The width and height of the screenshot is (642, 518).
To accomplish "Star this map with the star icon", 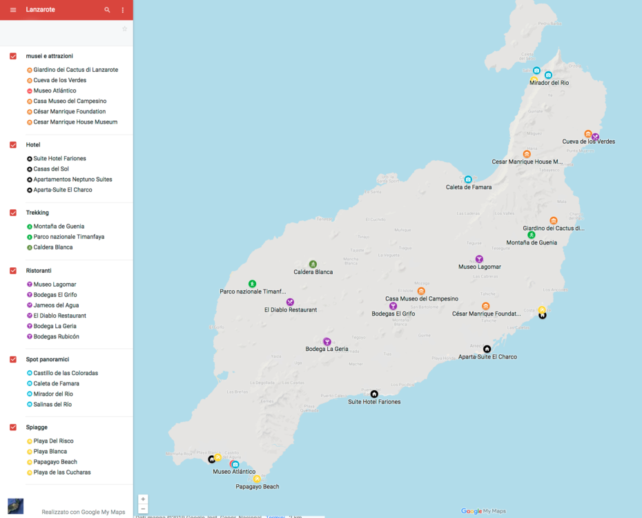I will pos(124,29).
